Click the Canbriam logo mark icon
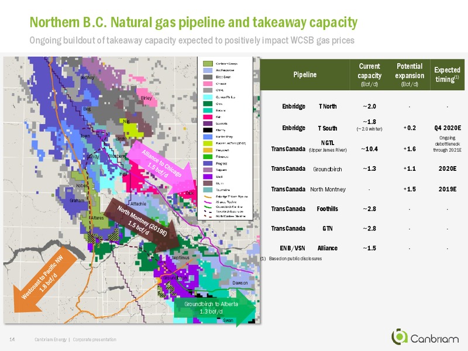The width and height of the screenshot is (468, 351). (x=400, y=337)
